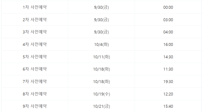Select the 6차 사전예약 row label
Image resolution: width=202 pixels, height=112 pixels.
[x=35, y=69]
